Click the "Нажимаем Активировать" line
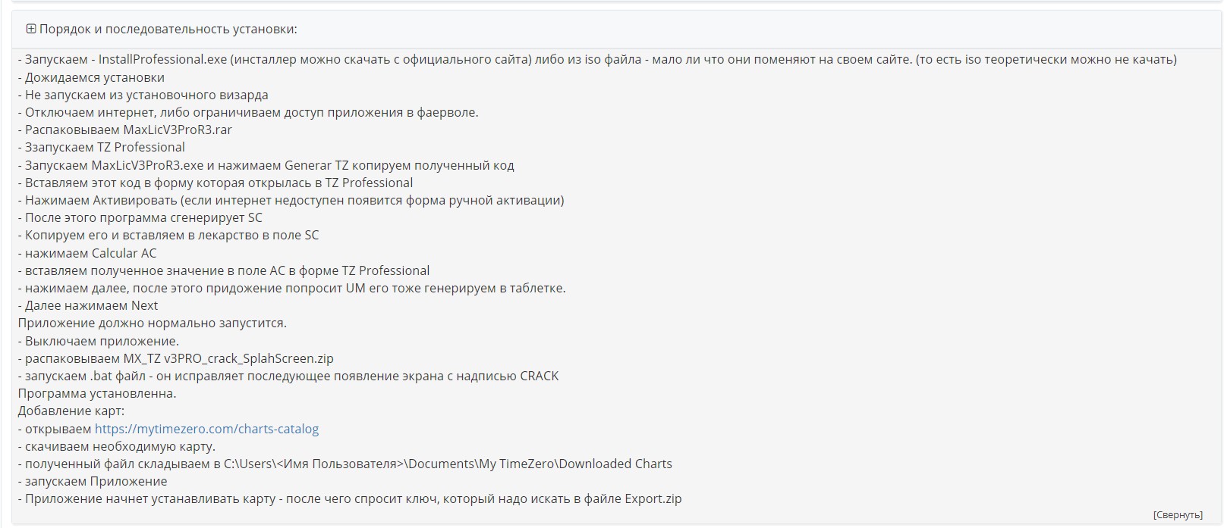 pos(294,200)
